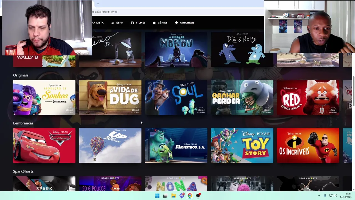Open the 20 e Poucos SparkShorts tile
355x200 pixels.
coord(110,184)
